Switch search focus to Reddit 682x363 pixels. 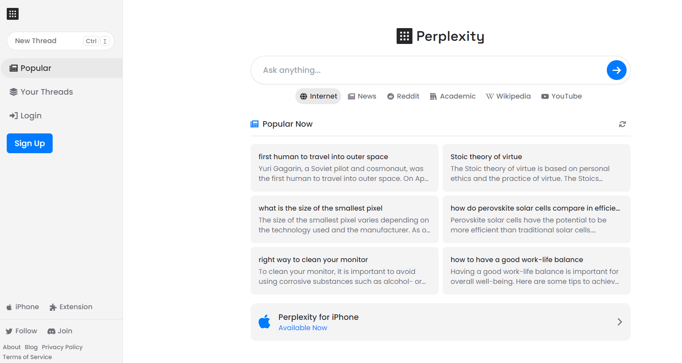403,96
